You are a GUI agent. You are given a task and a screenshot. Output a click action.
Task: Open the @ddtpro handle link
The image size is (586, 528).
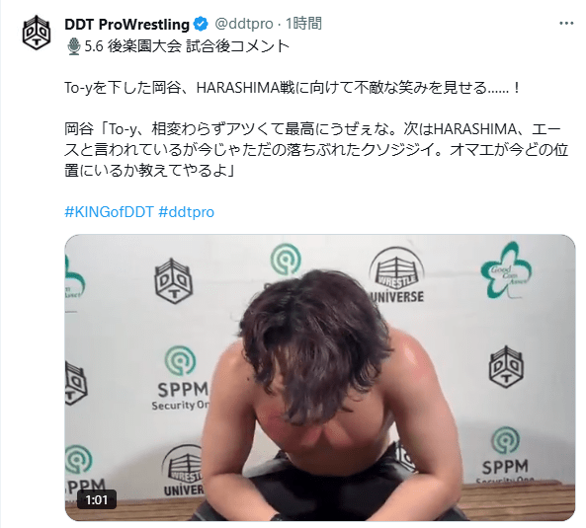[244, 24]
